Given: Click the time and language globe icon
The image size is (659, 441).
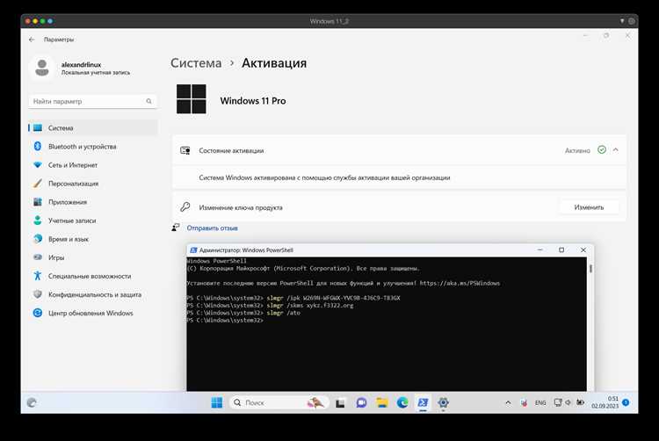Looking at the screenshot, I should (x=38, y=239).
